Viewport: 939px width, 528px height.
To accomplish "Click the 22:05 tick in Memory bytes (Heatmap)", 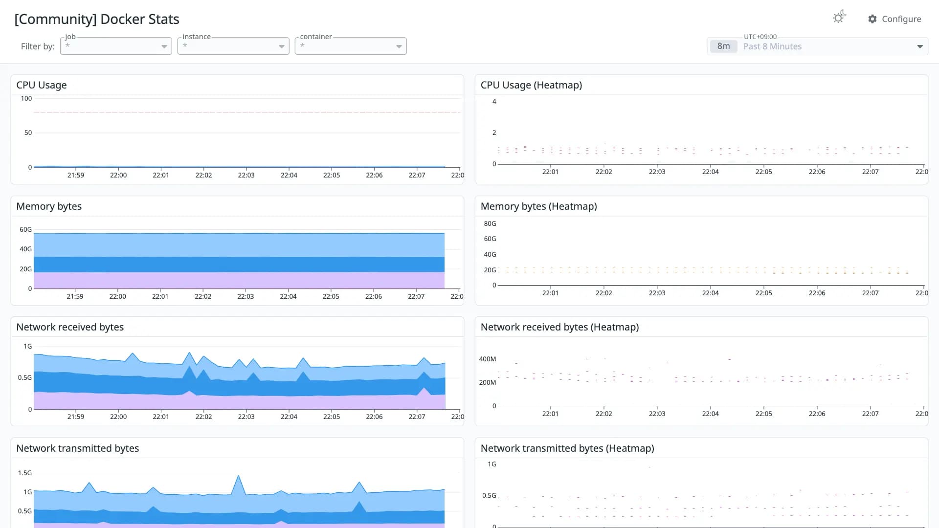I will pos(763,293).
